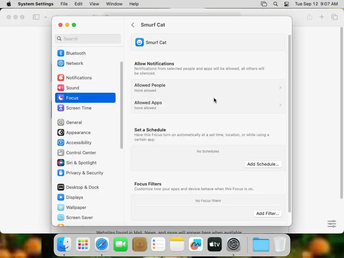Image resolution: width=344 pixels, height=258 pixels.
Task: Click the Focus detail pane scrollbar
Action: pyautogui.click(x=290, y=124)
